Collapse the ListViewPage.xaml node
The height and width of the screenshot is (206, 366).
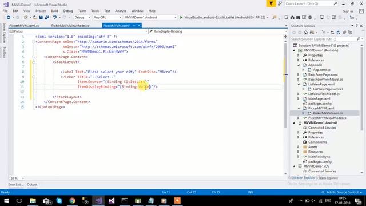click(x=299, y=84)
